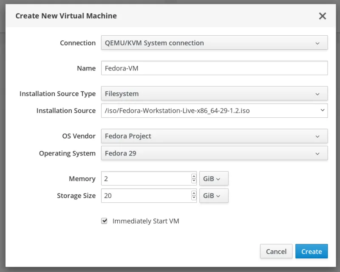The height and width of the screenshot is (272, 340).
Task: Open the Memory unit GiB dropdown
Action: [214, 178]
